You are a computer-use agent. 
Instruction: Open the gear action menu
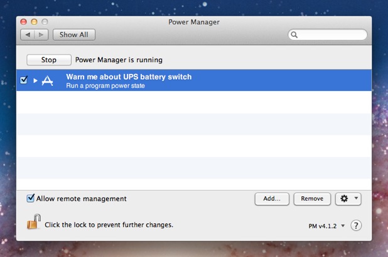coord(348,199)
